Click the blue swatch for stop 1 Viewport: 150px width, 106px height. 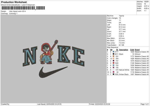point(113,52)
